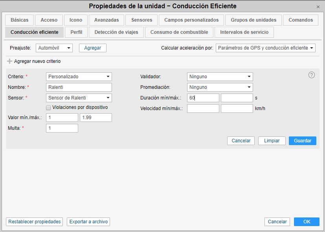Click the Agregar preset button

tap(93, 48)
